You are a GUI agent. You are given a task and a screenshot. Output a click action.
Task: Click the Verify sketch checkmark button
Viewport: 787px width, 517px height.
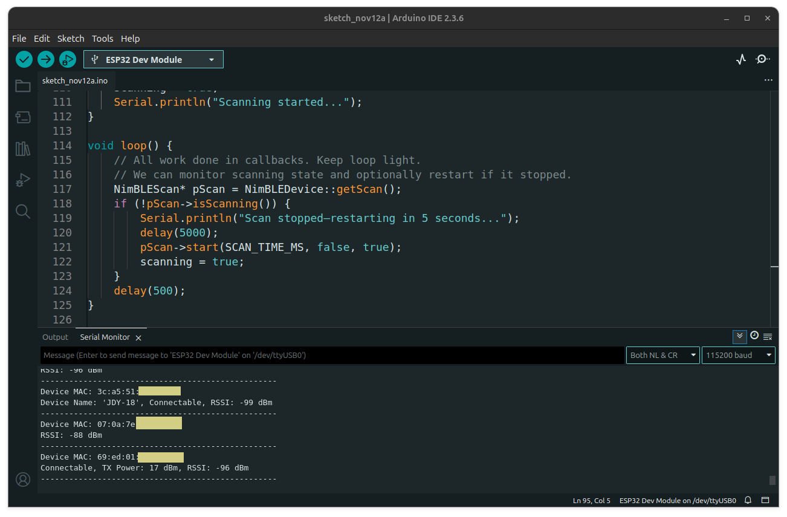point(24,59)
